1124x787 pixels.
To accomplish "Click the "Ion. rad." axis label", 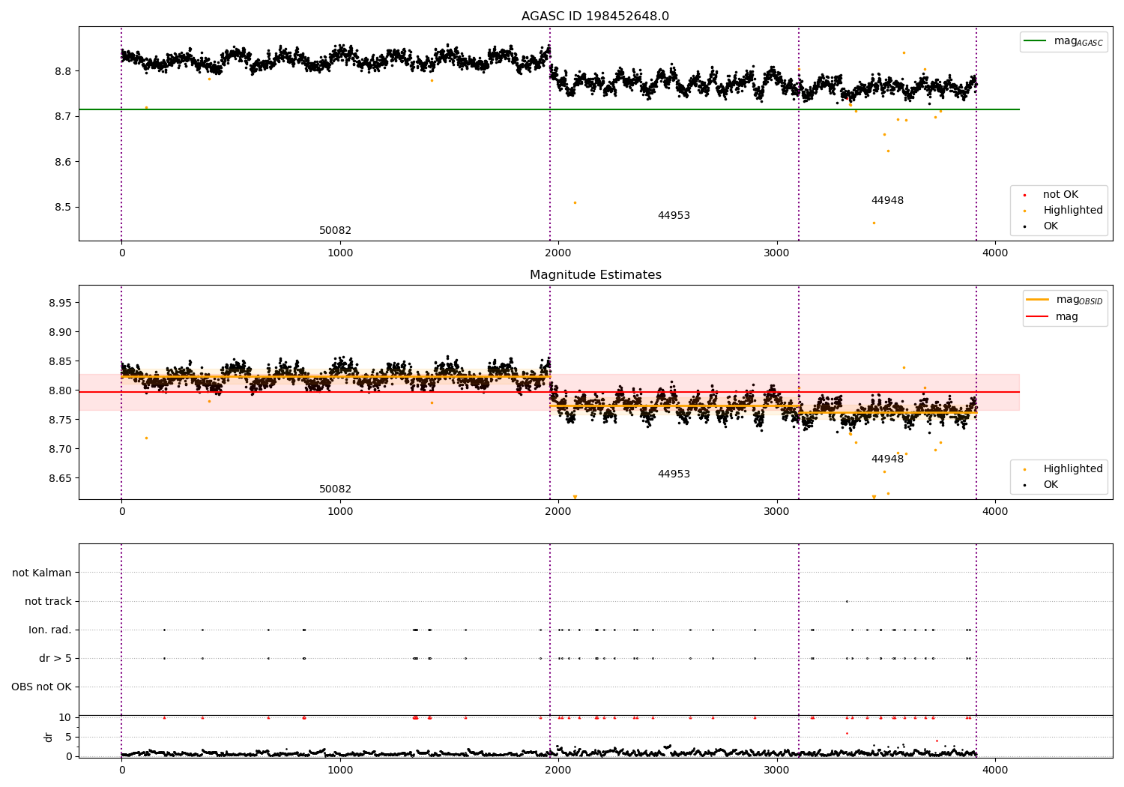I will pyautogui.click(x=50, y=630).
